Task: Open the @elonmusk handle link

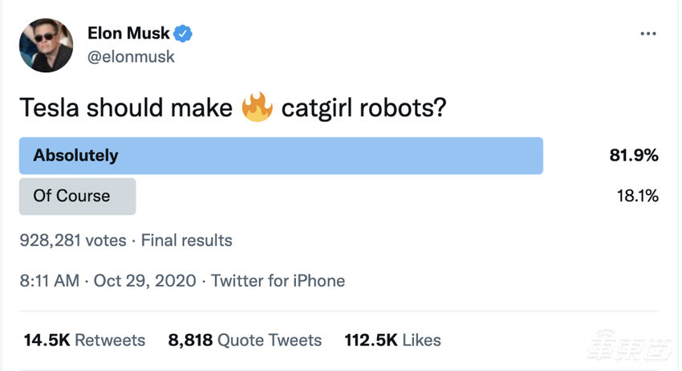Action: tap(131, 57)
